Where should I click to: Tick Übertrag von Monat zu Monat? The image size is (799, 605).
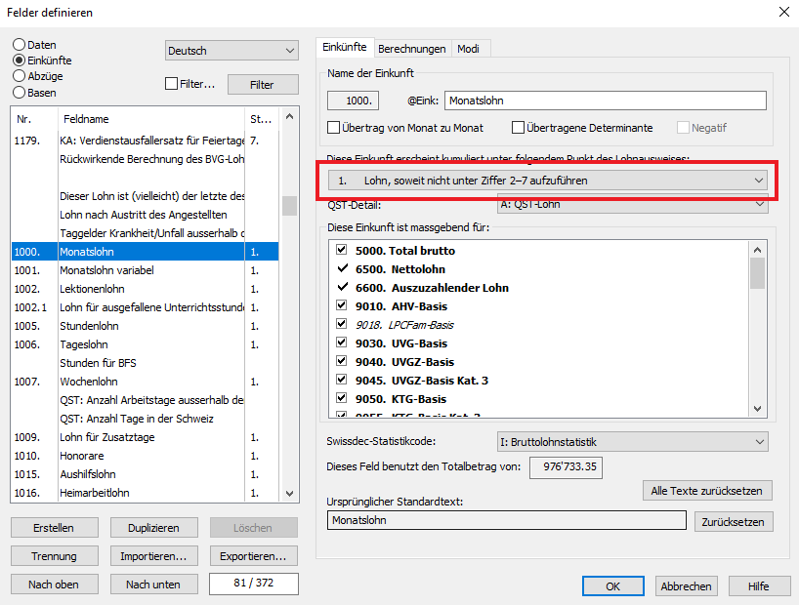click(334, 128)
